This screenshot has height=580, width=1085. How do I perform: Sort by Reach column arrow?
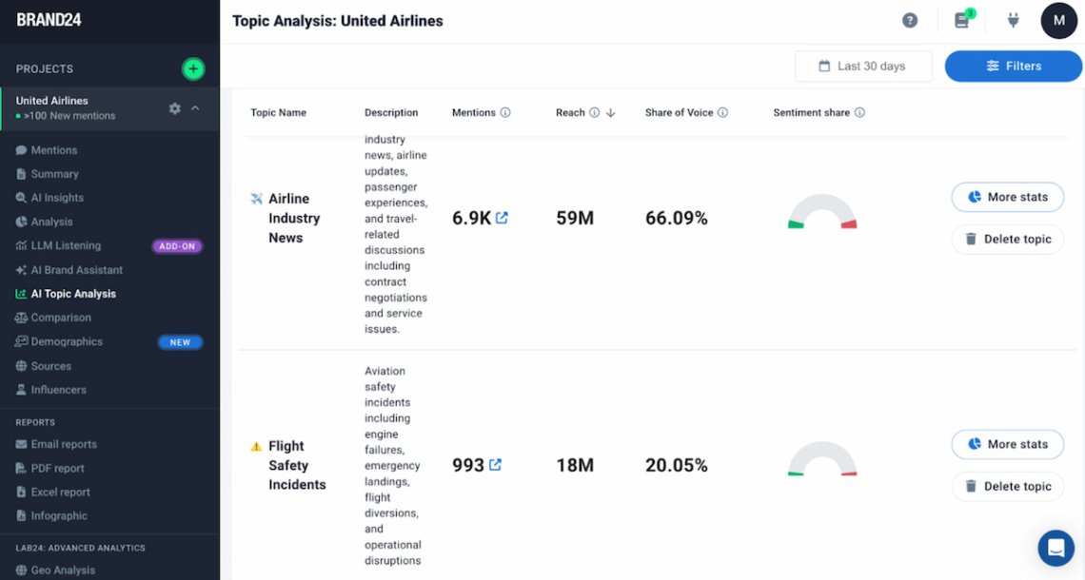click(611, 112)
